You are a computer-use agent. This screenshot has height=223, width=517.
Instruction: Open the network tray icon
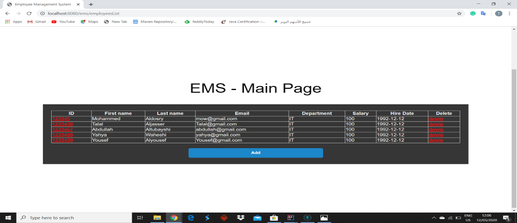451,218
